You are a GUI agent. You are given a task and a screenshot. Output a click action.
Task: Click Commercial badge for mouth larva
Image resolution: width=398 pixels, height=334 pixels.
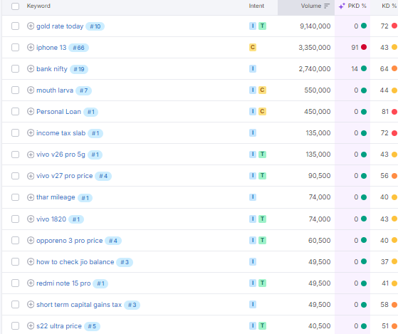(x=262, y=90)
